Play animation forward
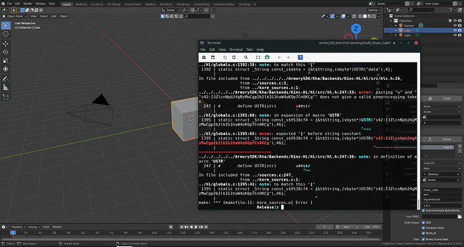This screenshot has width=464, height=247. 196,227
